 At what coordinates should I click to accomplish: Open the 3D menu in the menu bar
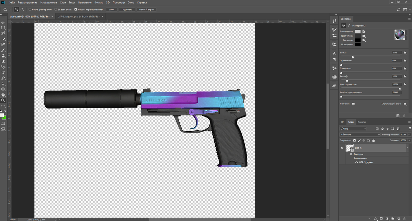point(108,2)
